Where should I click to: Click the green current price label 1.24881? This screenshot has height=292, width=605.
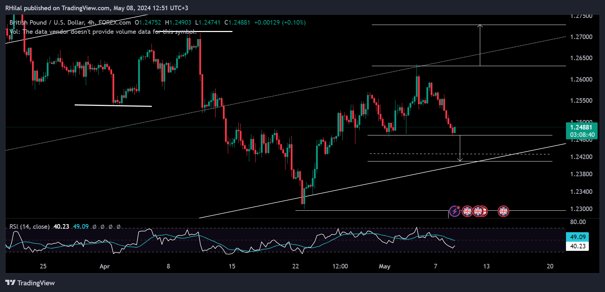(581, 127)
